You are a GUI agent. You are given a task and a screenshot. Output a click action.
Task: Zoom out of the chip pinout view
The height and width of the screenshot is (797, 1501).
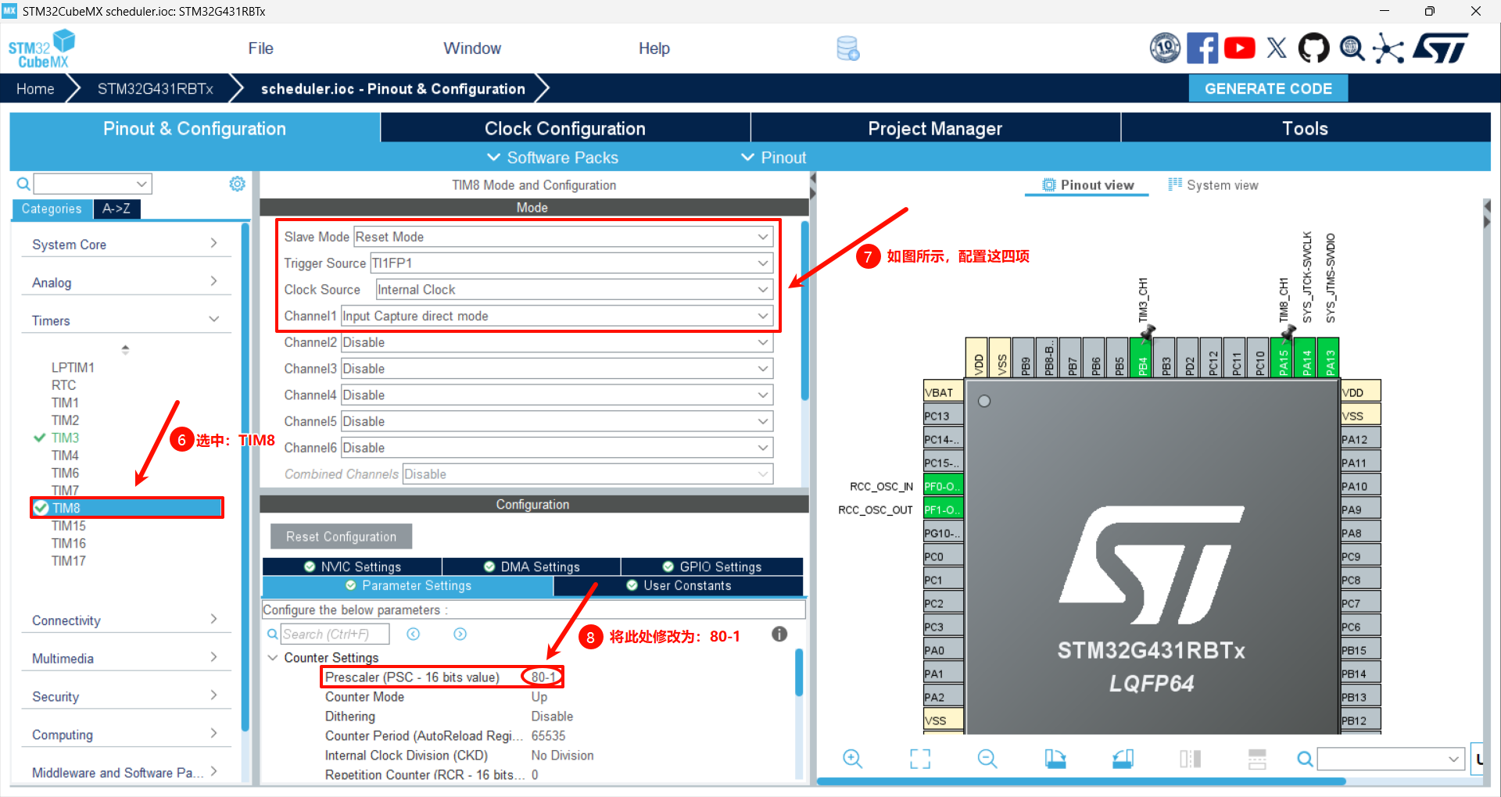point(987,759)
